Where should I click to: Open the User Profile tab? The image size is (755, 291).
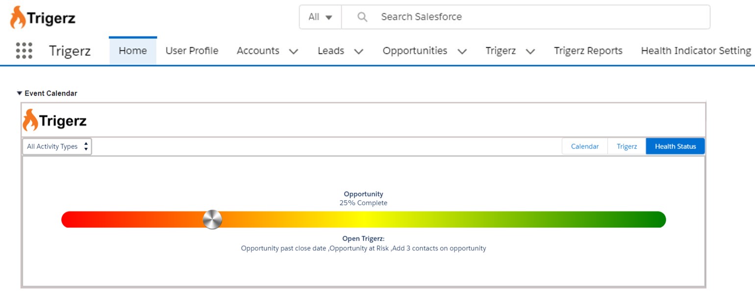[192, 51]
